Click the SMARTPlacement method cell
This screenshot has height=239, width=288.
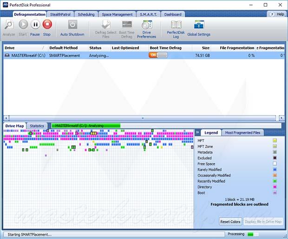[x=65, y=55]
